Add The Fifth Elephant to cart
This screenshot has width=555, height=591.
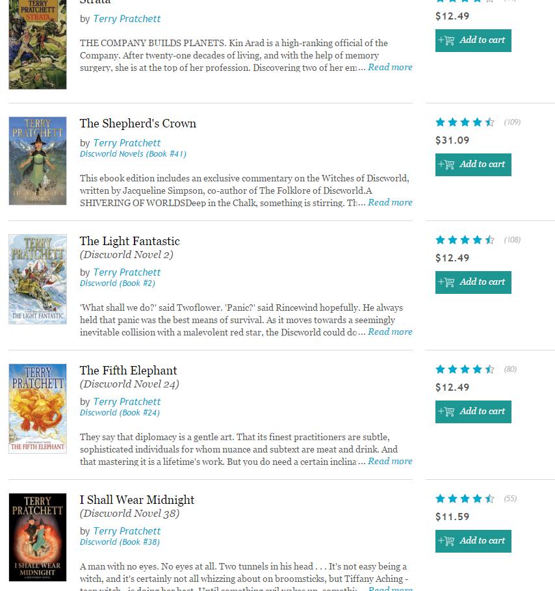coord(473,412)
